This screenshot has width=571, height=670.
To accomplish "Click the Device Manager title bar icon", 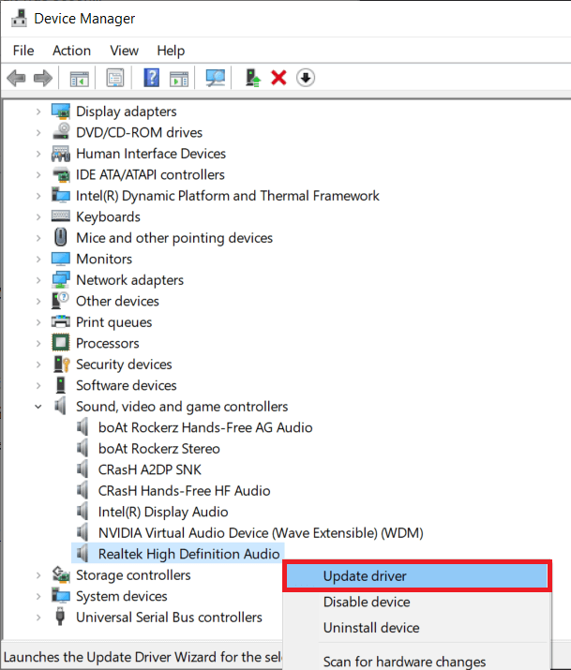I will [x=19, y=18].
